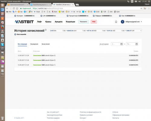Open Политика конфиденциальности link
Viewport: 151px width, 121px height.
tap(90, 112)
